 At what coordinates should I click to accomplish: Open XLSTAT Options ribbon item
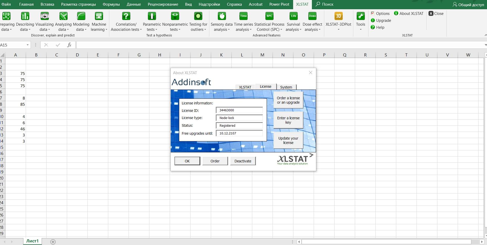click(x=380, y=14)
